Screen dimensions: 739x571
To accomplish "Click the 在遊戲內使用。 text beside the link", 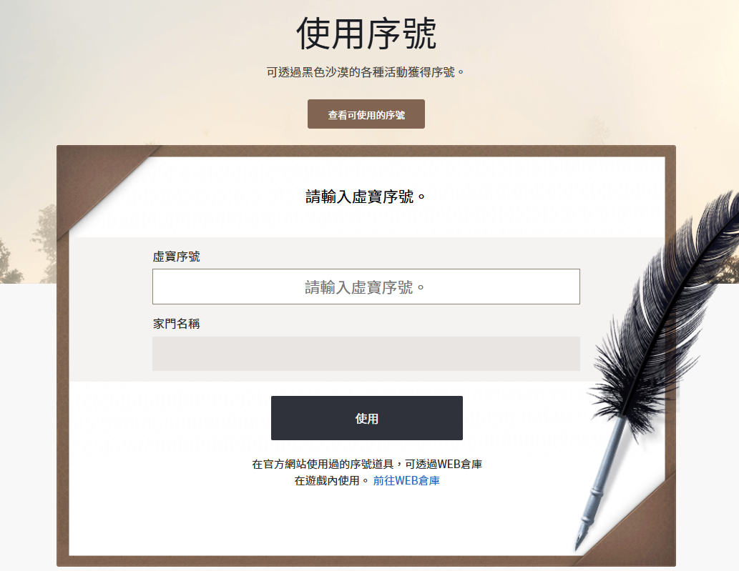I will (x=332, y=481).
